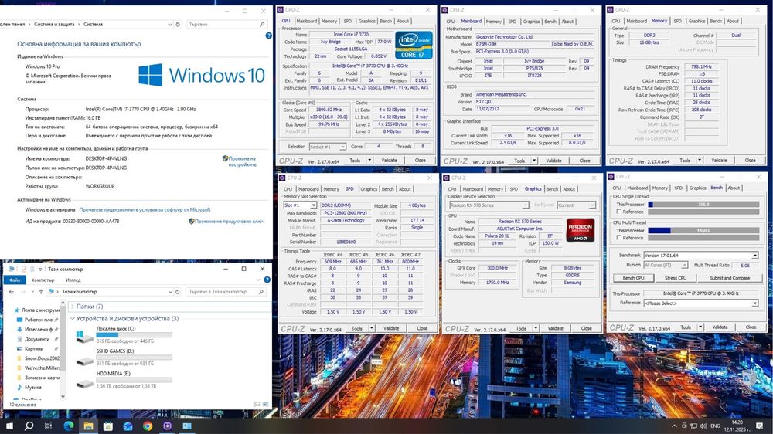Switch Explorer to details view icon

[257, 405]
